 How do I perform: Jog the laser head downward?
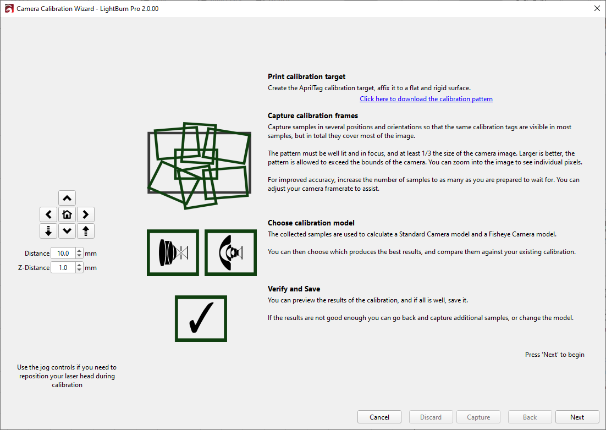pos(67,231)
